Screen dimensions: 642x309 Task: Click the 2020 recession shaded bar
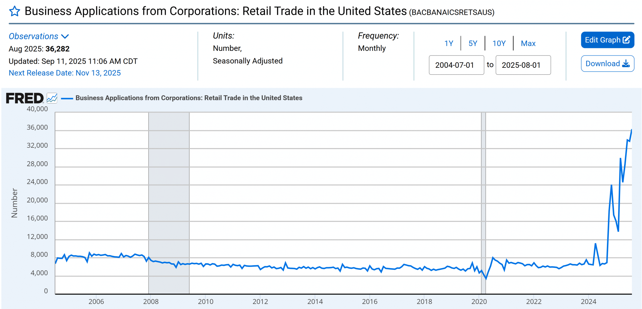coord(483,188)
